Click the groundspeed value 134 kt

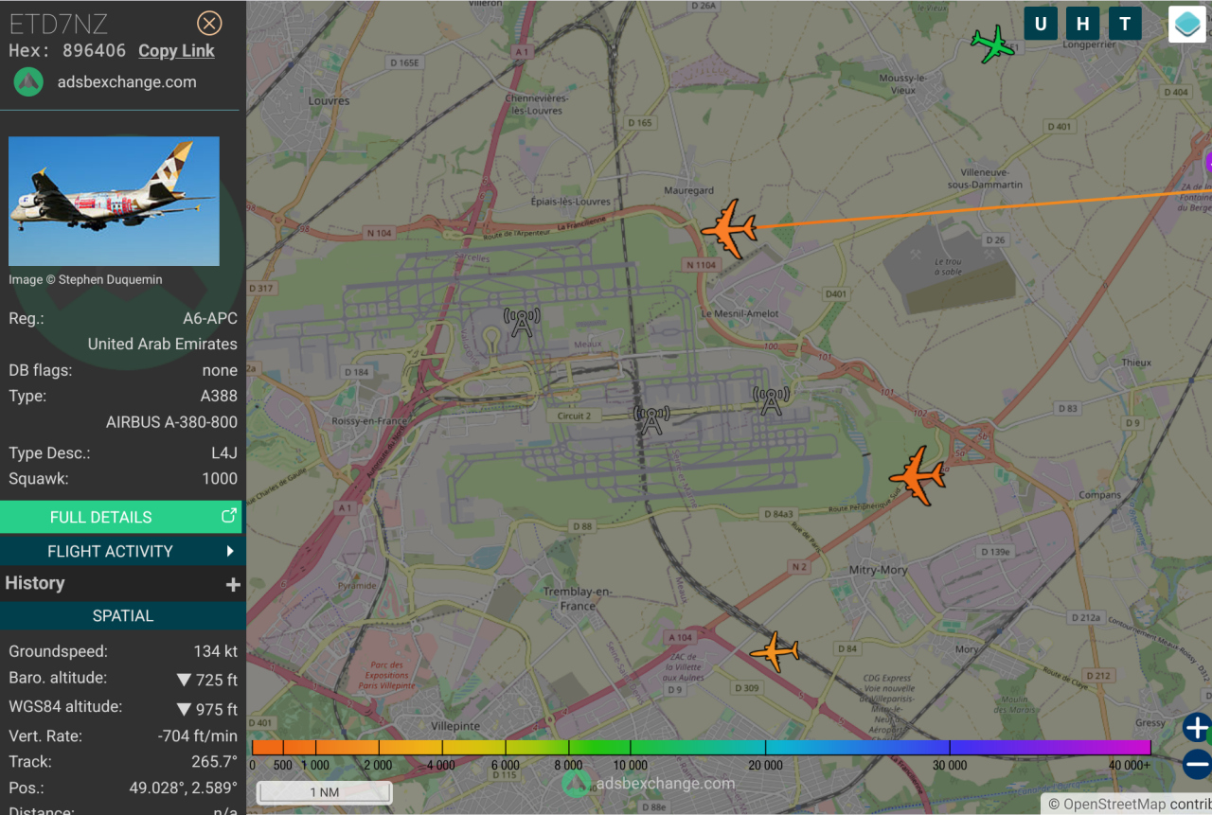pos(216,651)
